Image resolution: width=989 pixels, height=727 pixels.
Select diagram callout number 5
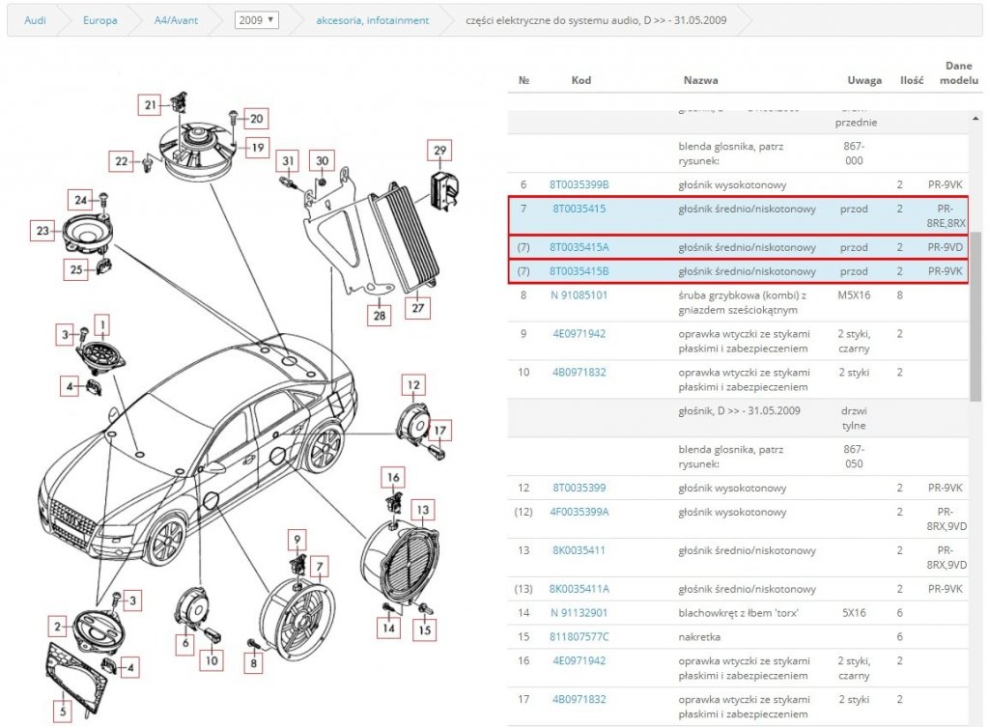(x=63, y=712)
